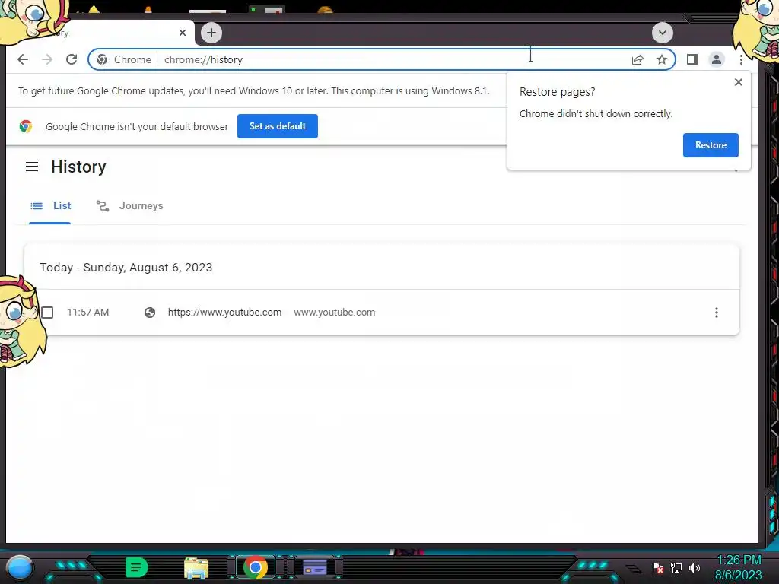Open the Action Center flag tray icon

point(658,568)
